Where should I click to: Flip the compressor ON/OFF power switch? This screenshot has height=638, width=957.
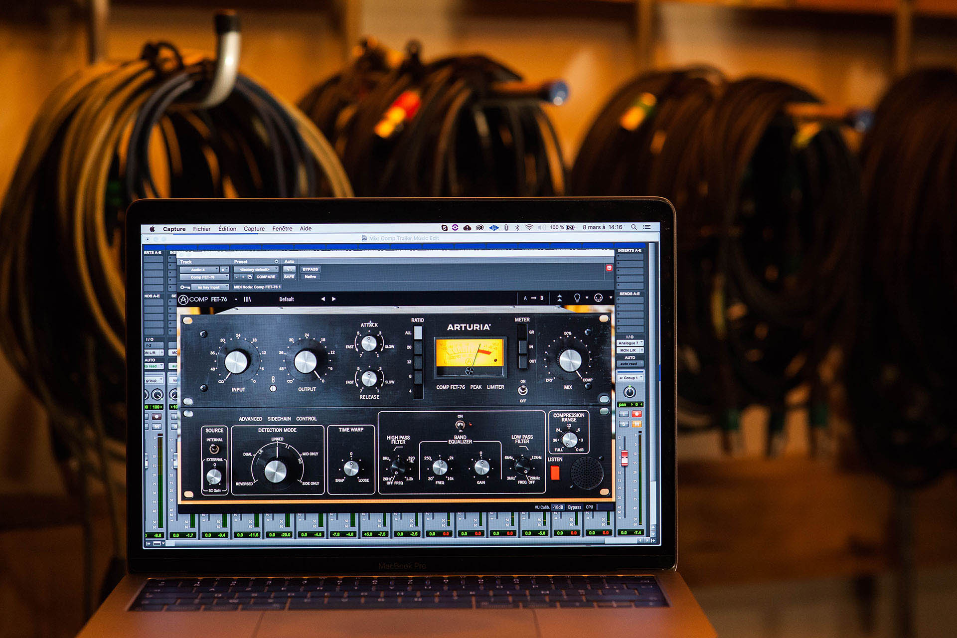click(522, 391)
